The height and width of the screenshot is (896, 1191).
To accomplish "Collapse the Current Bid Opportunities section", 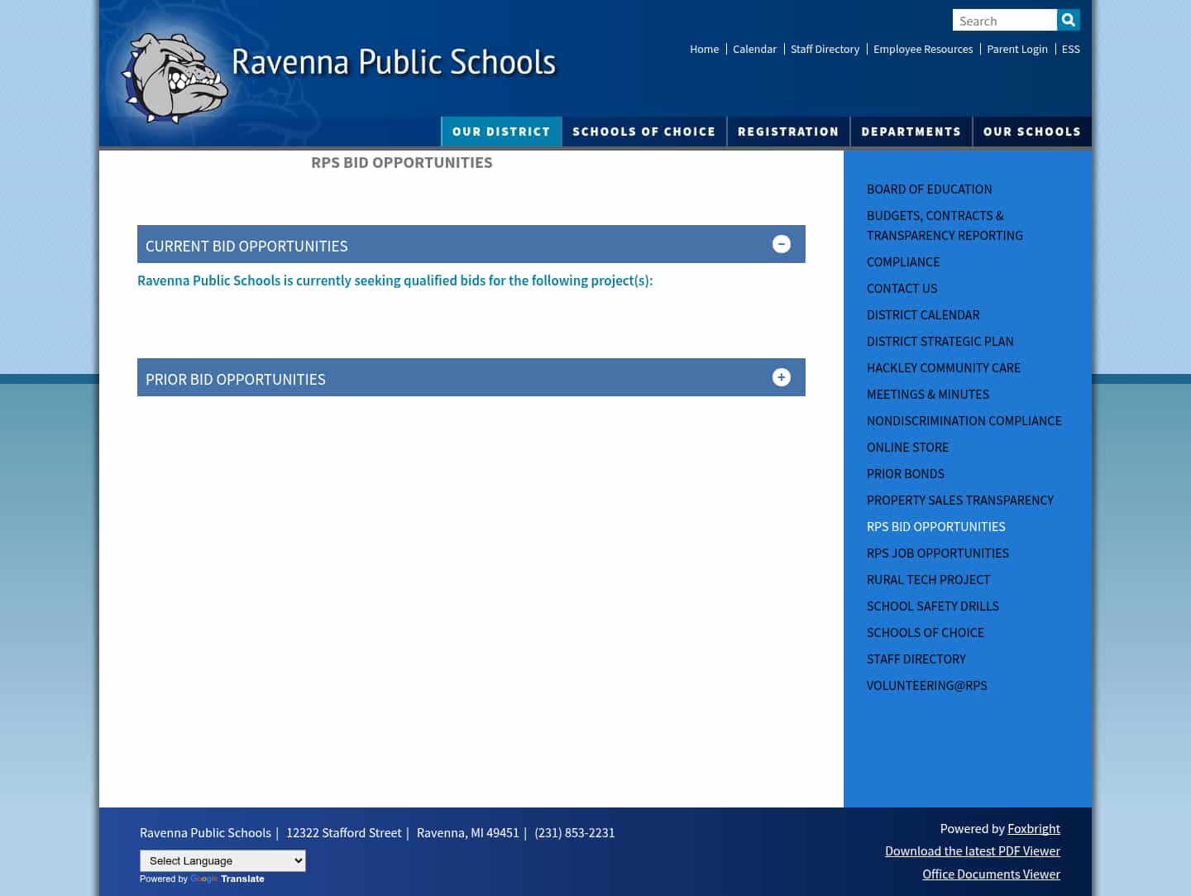I will click(781, 244).
